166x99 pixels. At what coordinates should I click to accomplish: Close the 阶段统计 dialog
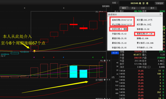pos(160,14)
